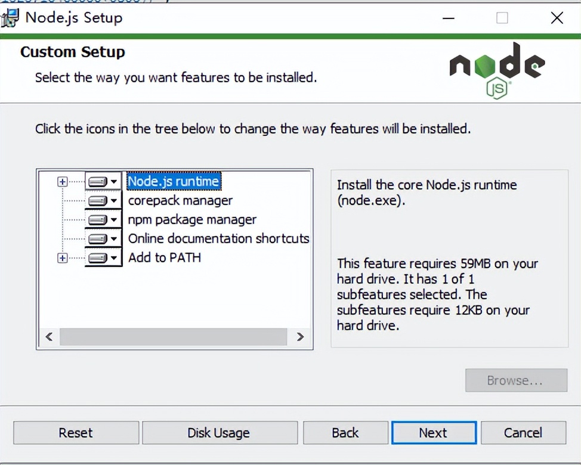Select the npm package manager feature

[x=192, y=220]
